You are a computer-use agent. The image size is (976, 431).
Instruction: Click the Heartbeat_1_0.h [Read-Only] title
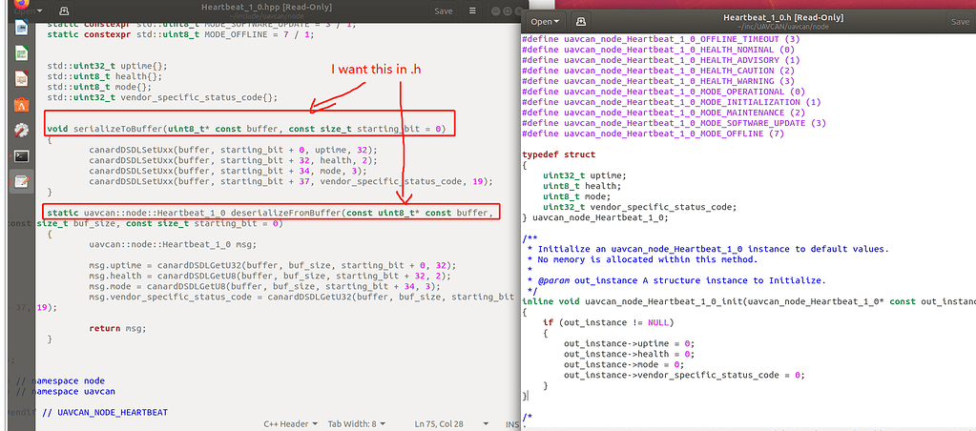(x=783, y=17)
